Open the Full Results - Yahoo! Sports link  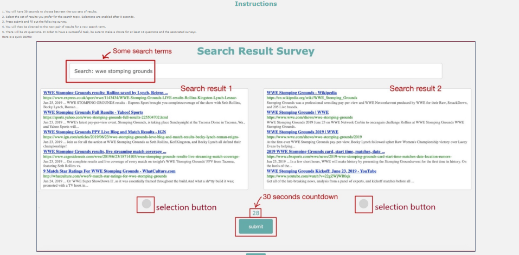[93, 112]
